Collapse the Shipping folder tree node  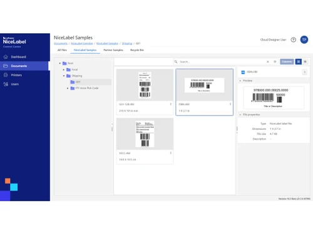[x=64, y=76]
